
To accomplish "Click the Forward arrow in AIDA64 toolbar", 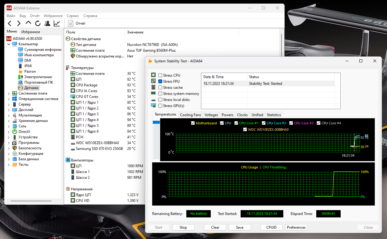I will tap(19, 23).
